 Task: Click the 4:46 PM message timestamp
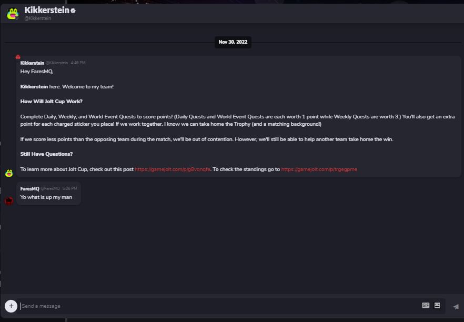tap(78, 63)
